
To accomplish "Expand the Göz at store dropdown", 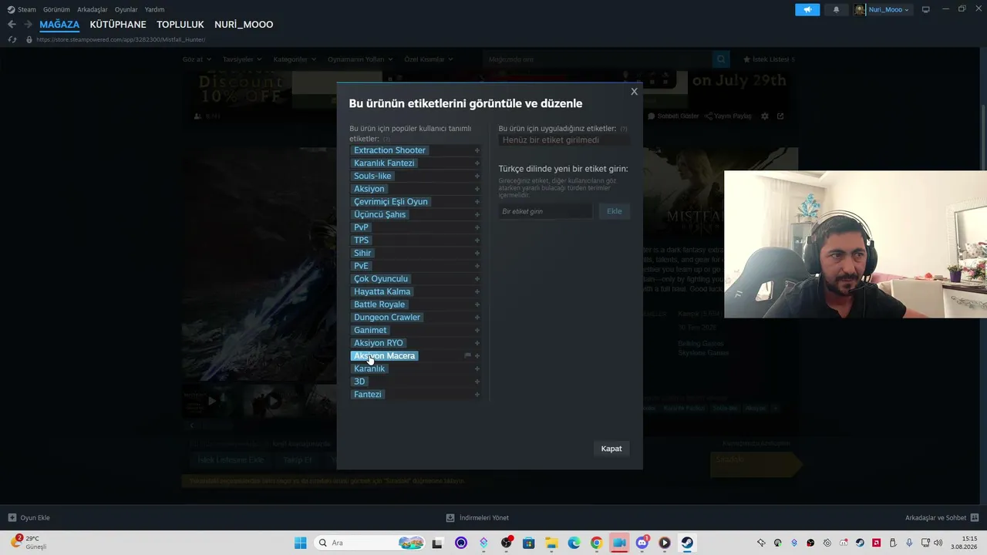I will click(196, 59).
